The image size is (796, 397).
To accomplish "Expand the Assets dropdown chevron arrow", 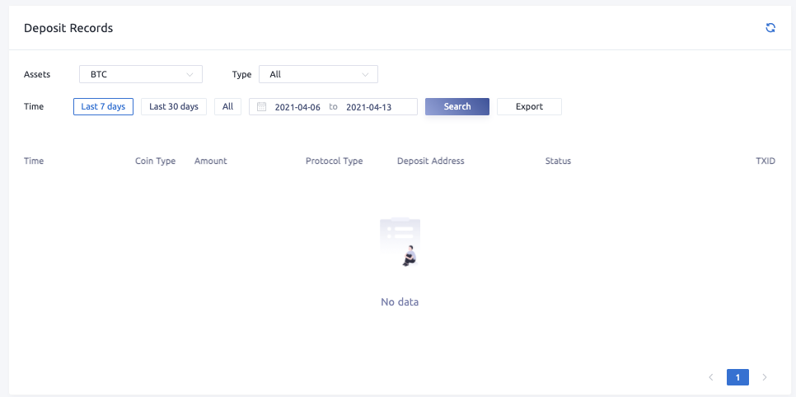I will pos(190,75).
